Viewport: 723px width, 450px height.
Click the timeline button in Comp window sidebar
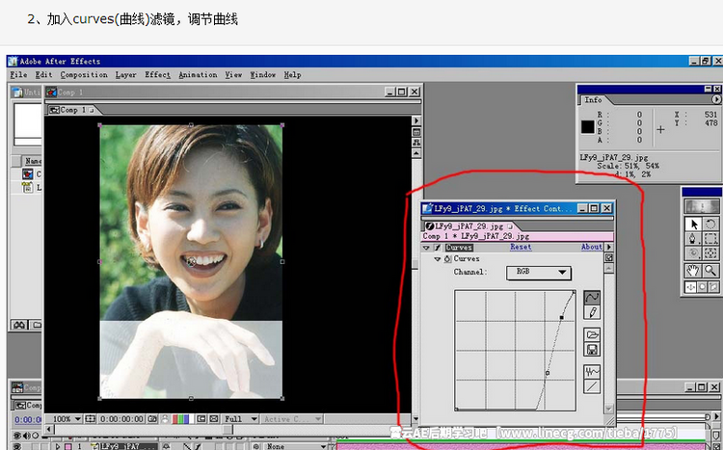[416, 132]
